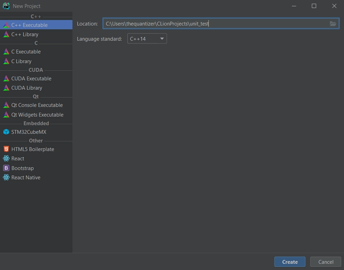Minimize the New Project window

tap(294, 6)
